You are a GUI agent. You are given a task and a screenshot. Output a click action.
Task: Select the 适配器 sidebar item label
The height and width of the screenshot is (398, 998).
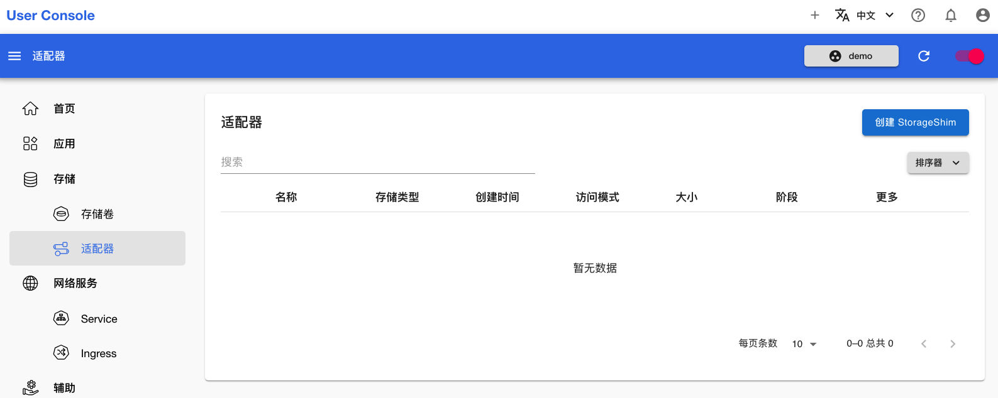(97, 249)
